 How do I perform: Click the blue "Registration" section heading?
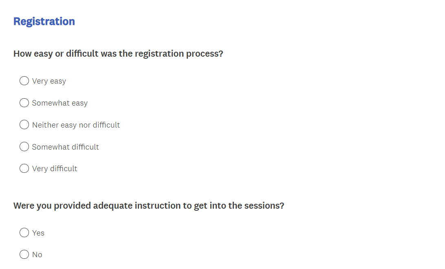[x=44, y=21]
